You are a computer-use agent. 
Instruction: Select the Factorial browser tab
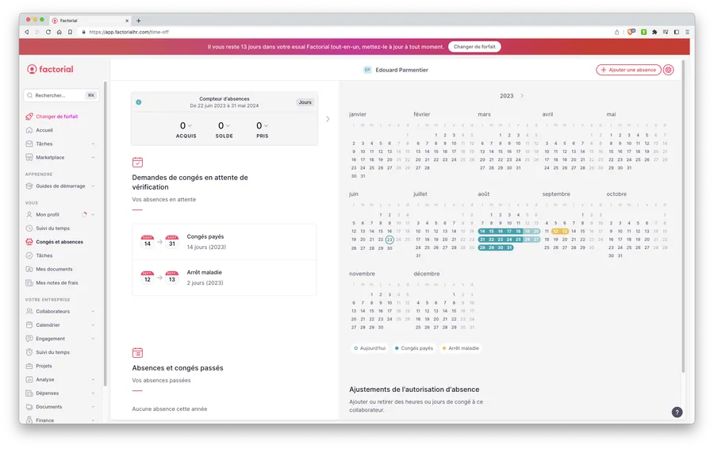point(89,21)
